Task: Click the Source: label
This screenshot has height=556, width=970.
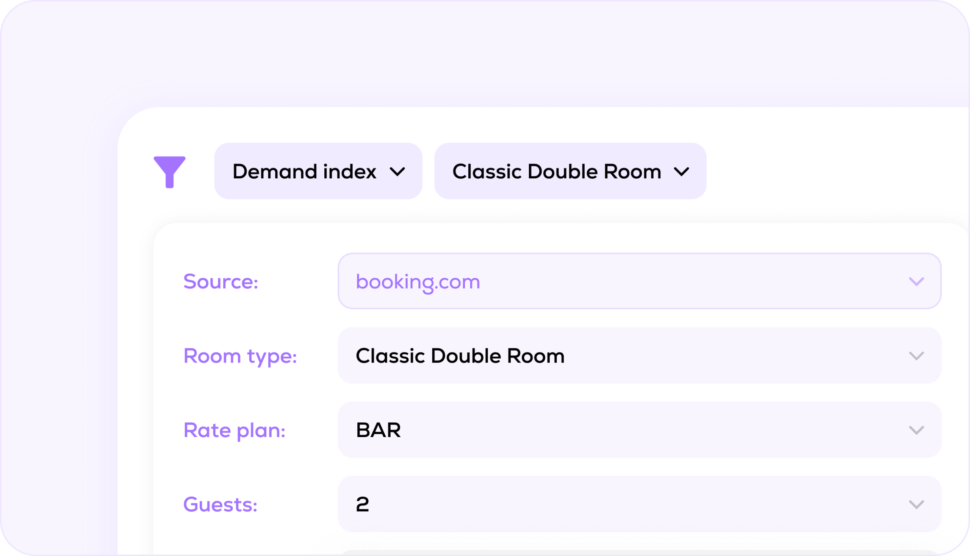Action: click(x=221, y=282)
